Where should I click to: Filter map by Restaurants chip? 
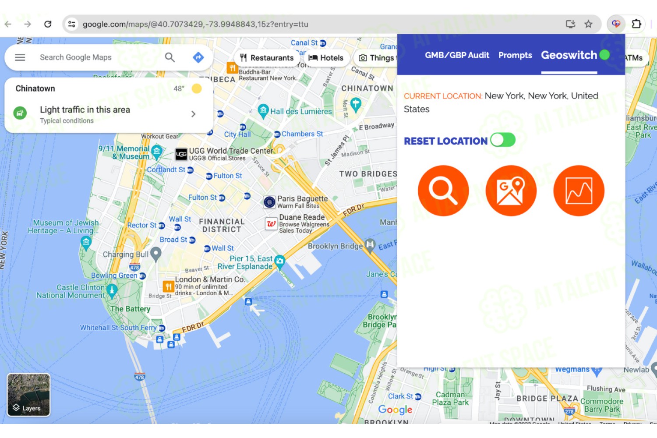pyautogui.click(x=267, y=58)
